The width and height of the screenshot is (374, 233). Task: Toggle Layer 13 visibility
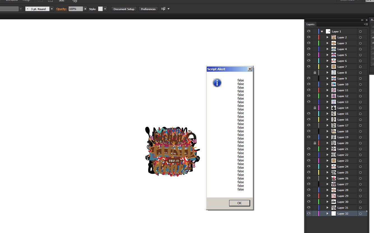(x=309, y=102)
